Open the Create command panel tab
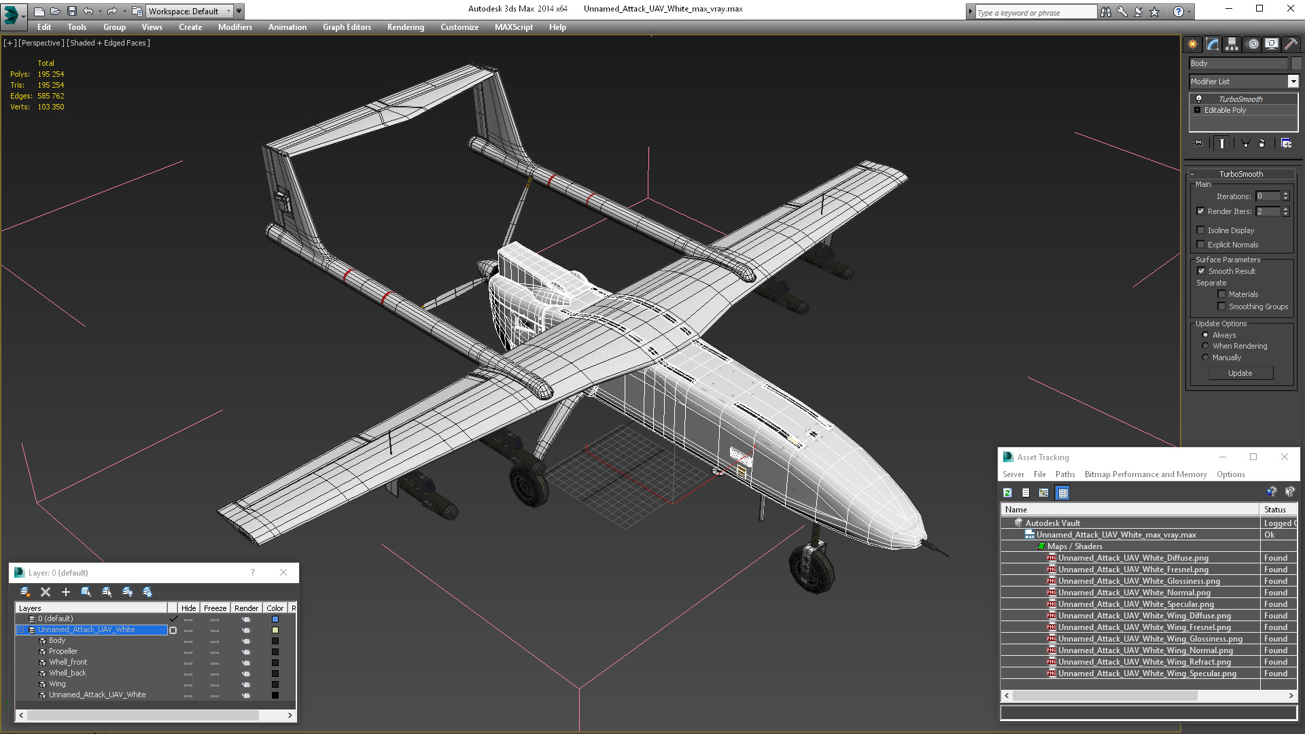The width and height of the screenshot is (1305, 734). [1193, 44]
